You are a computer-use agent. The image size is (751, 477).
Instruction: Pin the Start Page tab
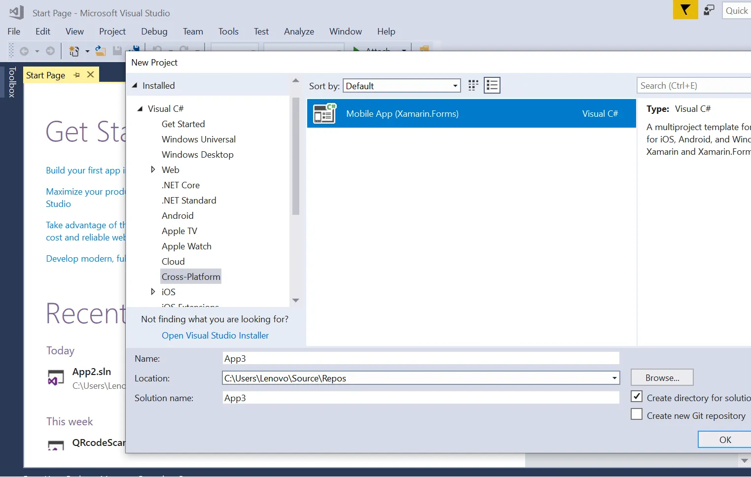76,75
